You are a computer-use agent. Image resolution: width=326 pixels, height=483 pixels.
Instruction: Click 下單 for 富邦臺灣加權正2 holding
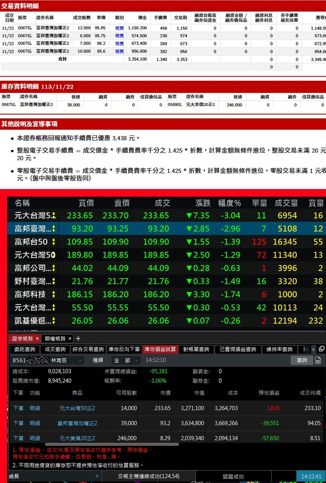click(18, 423)
